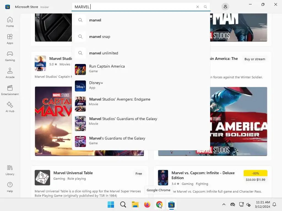
Task: Click Microsoft Store taskbar icon
Action: (x=171, y=204)
